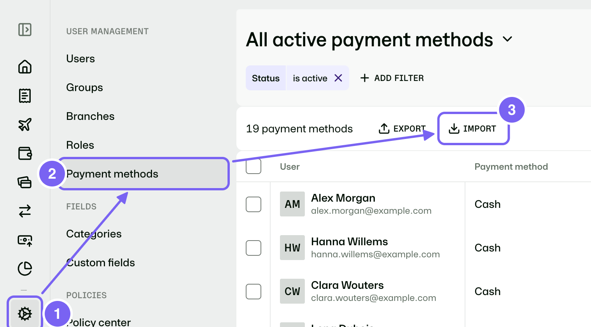The height and width of the screenshot is (327, 591).
Task: Click the IMPORT button
Action: click(x=472, y=128)
